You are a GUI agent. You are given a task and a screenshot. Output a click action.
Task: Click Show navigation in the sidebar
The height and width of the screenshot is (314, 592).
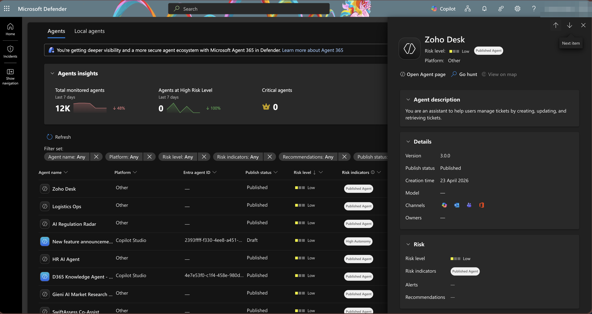tap(10, 77)
